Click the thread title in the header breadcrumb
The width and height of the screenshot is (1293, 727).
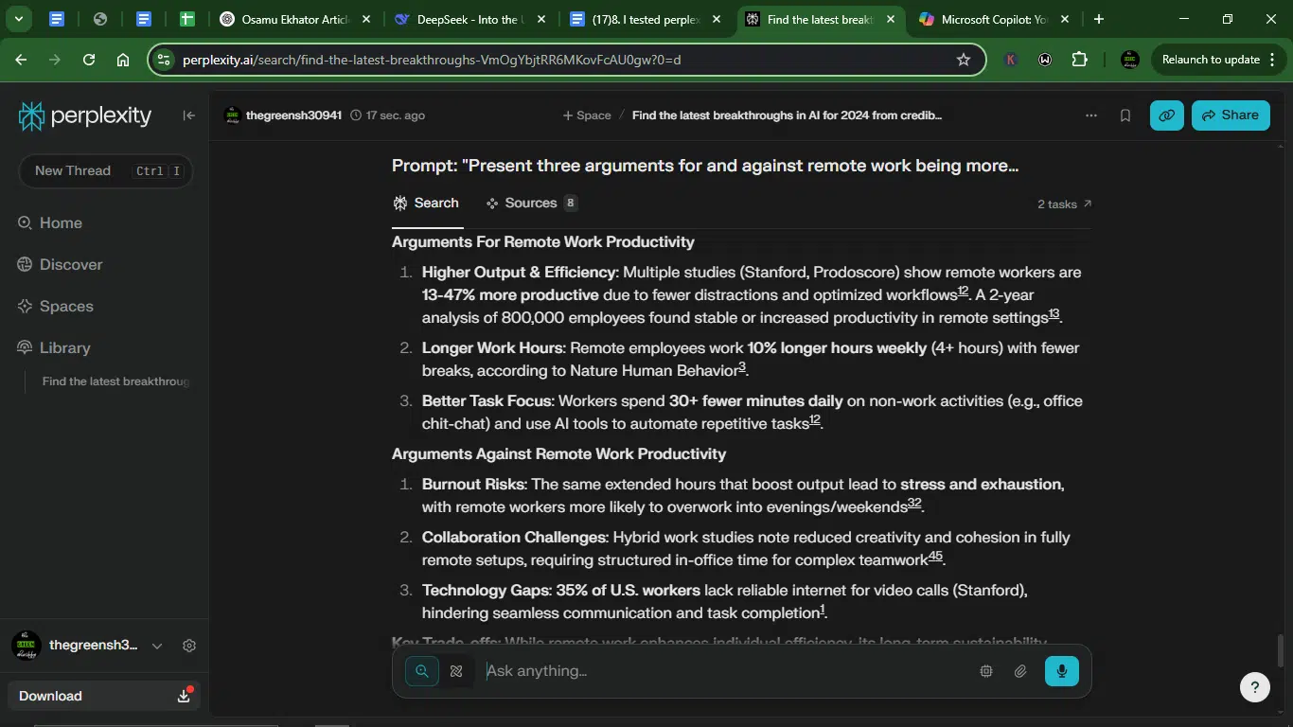click(787, 115)
